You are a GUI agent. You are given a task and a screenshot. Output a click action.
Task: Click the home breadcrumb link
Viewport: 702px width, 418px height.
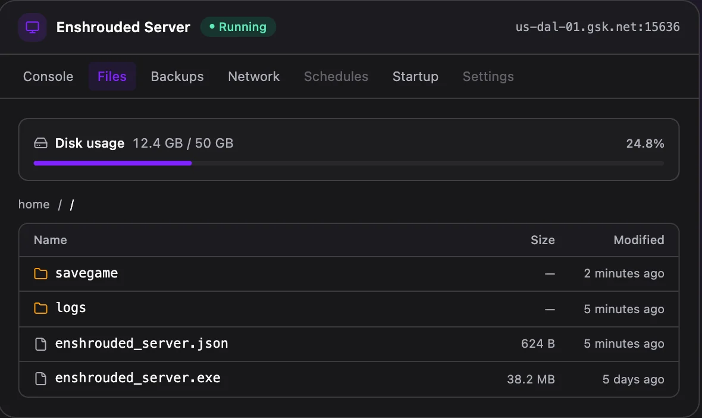point(34,204)
